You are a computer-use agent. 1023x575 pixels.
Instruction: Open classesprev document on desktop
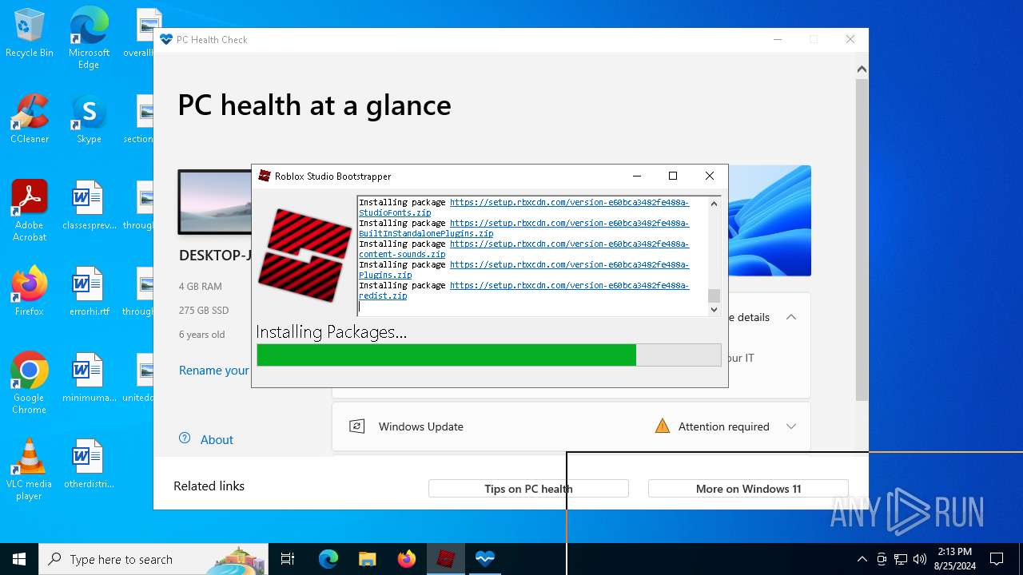tap(89, 205)
